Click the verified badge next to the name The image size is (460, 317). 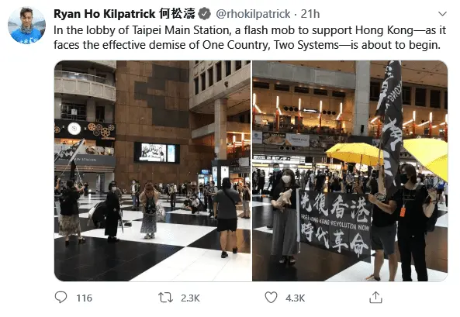click(x=205, y=14)
